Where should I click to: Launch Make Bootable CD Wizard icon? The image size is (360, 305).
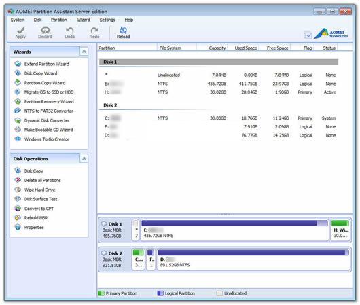[18, 130]
